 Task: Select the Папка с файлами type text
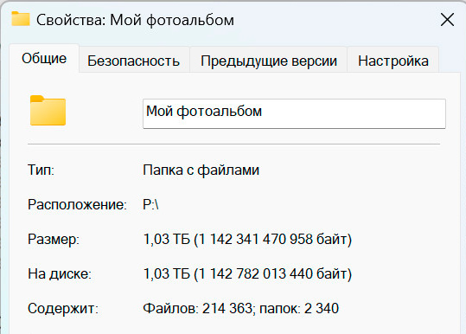[201, 170]
